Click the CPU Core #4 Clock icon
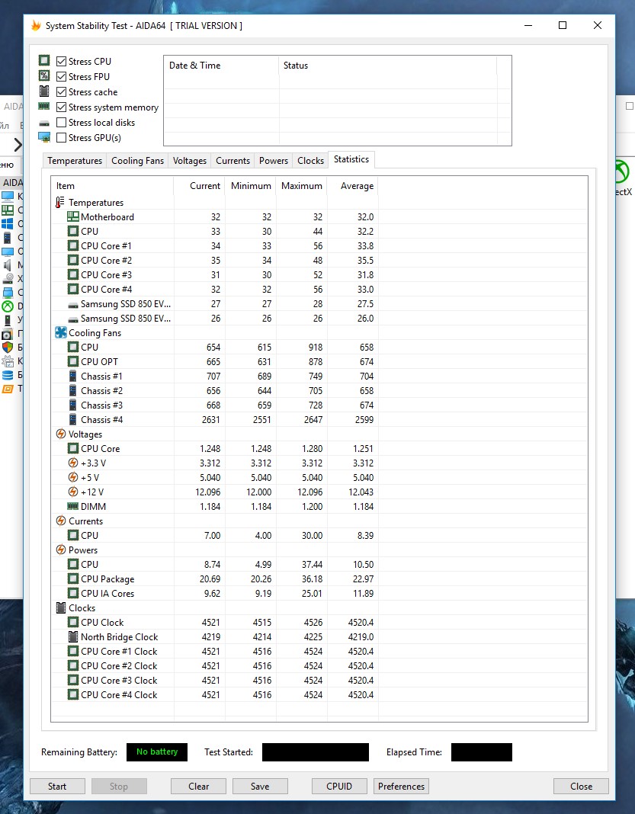The height and width of the screenshot is (814, 635). 72,694
